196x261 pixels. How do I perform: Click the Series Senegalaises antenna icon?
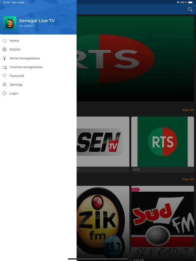pos(4,58)
